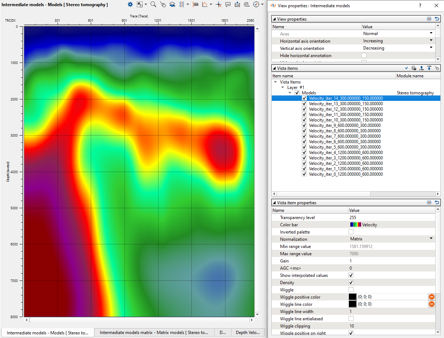444x338 pixels.
Task: Tick the Hide horizontal annotation checkbox
Action: coord(364,56)
